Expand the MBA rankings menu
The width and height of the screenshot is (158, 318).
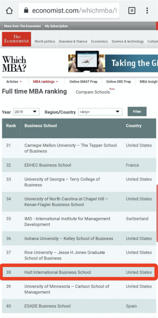45,82
